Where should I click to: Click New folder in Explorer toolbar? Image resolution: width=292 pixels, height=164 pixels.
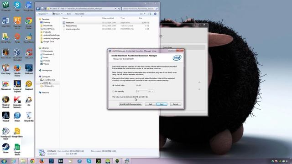[x=80, y=14]
